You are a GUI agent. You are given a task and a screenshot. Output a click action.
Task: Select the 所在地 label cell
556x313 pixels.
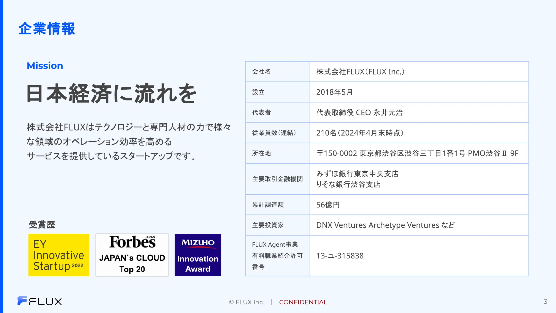(x=278, y=153)
